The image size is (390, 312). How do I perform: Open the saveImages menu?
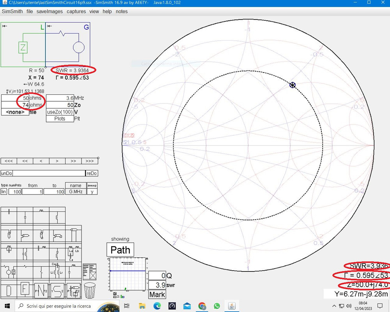(x=50, y=11)
